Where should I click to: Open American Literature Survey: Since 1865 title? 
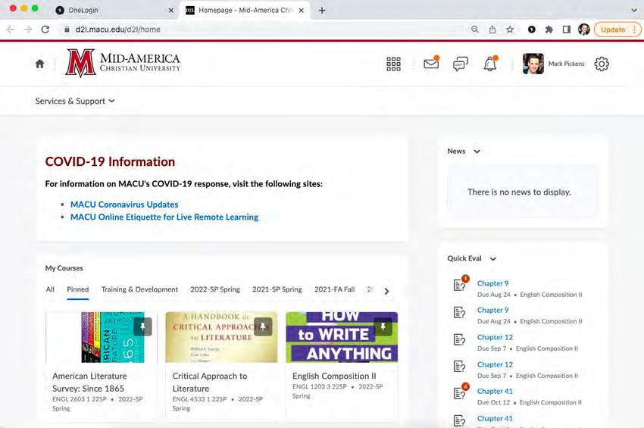pyautogui.click(x=89, y=383)
